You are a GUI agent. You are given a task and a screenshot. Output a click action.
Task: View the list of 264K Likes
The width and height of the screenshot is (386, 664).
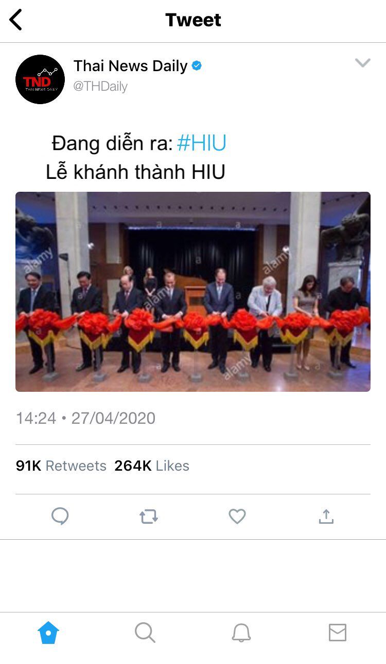coord(152,466)
